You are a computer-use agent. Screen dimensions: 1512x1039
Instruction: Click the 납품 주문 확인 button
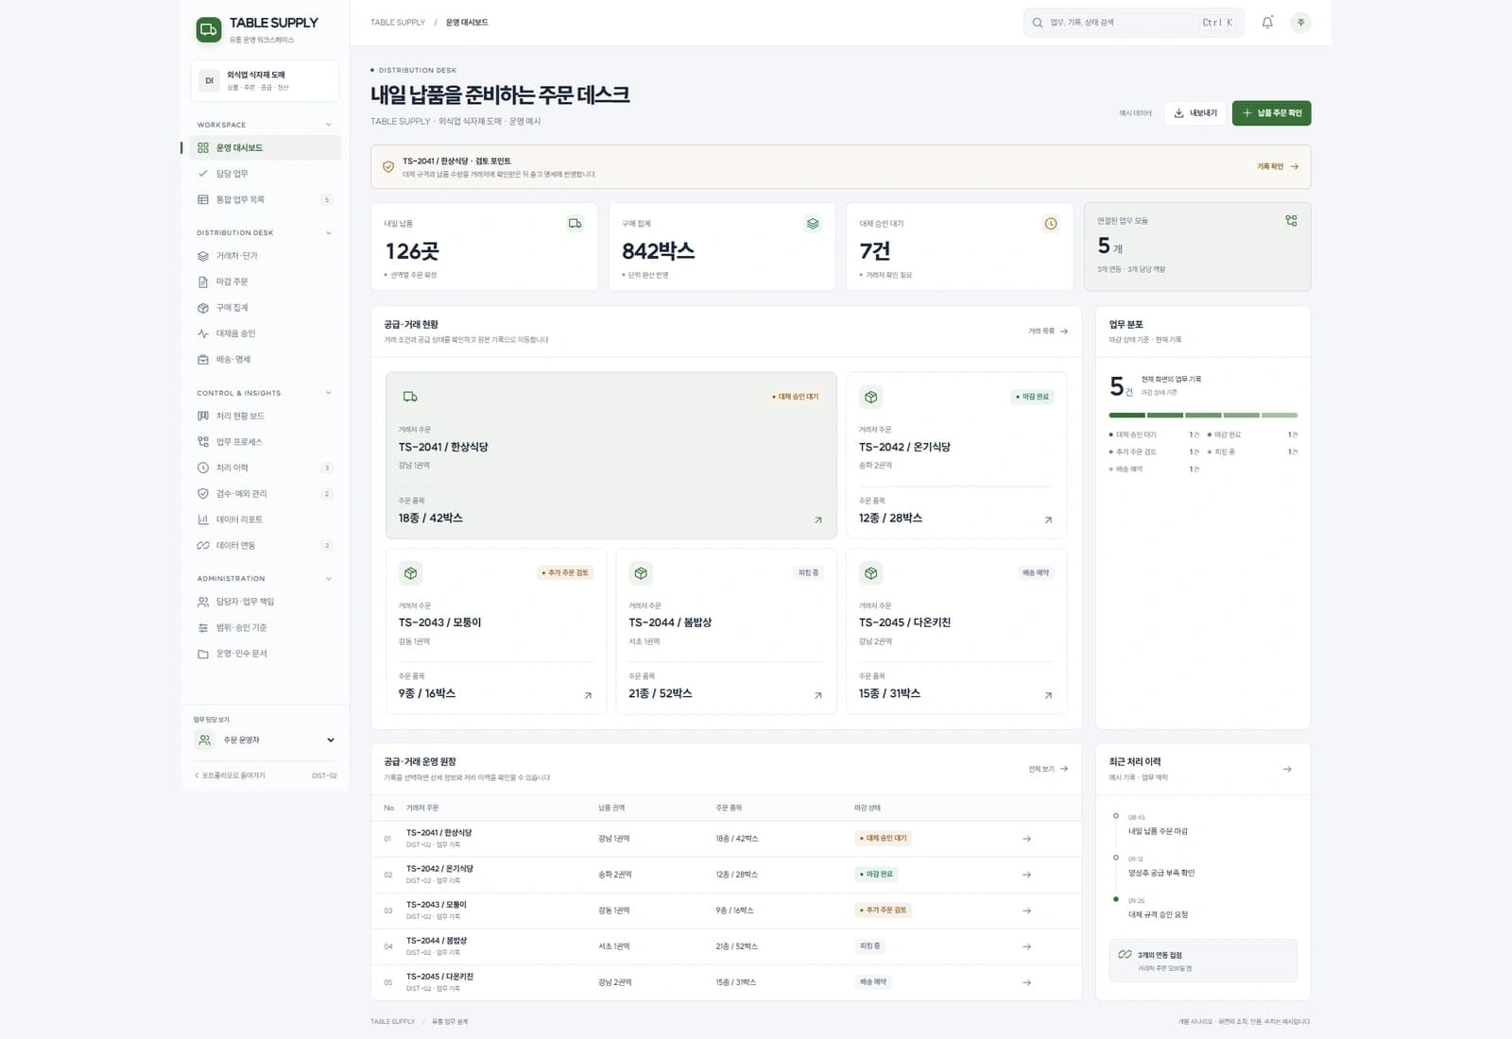1271,113
